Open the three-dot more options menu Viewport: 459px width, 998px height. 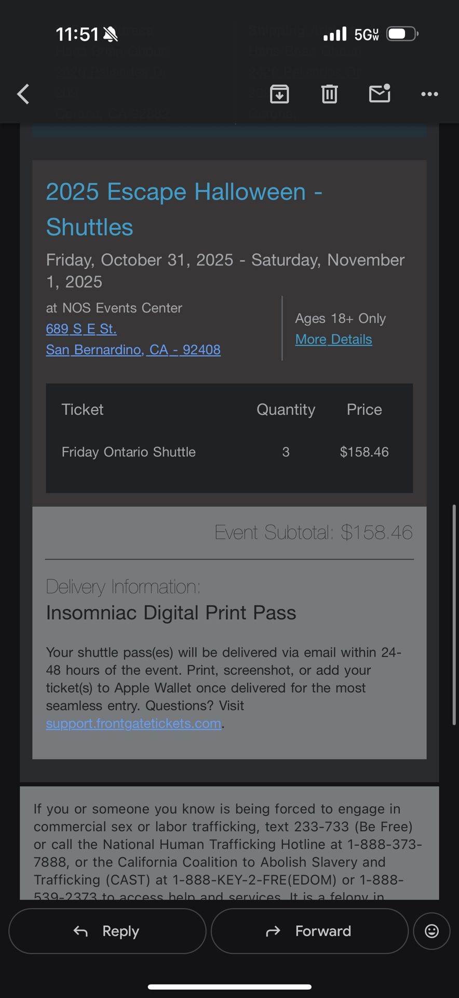(429, 94)
